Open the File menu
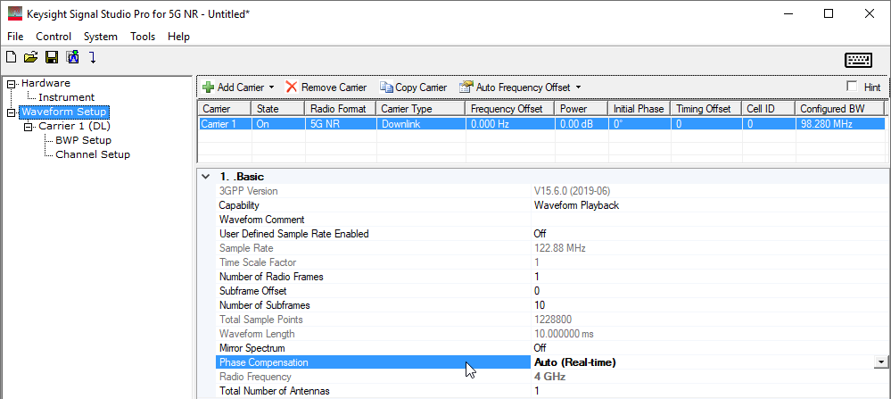This screenshot has width=891, height=399. point(15,37)
